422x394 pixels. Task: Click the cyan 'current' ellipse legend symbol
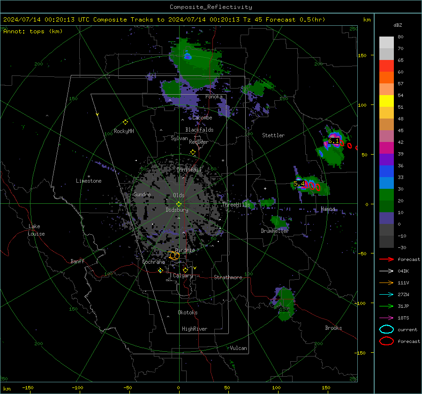click(386, 329)
